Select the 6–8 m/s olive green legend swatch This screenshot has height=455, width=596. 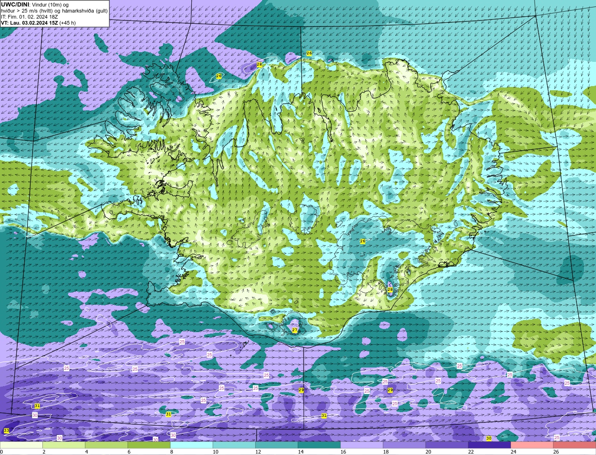tap(149, 445)
